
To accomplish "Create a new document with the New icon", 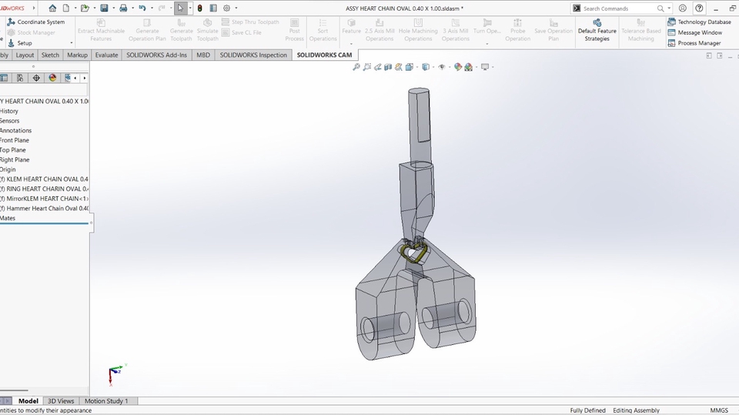I will point(66,8).
